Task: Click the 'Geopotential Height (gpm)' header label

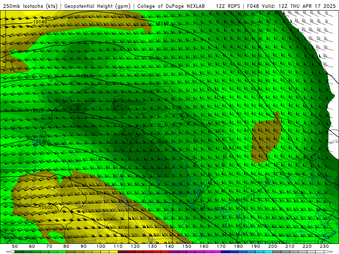Action: [x=97, y=6]
